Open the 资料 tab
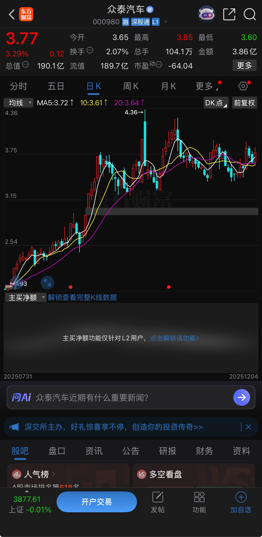Image resolution: width=262 pixels, height=537 pixels. pyautogui.click(x=241, y=451)
